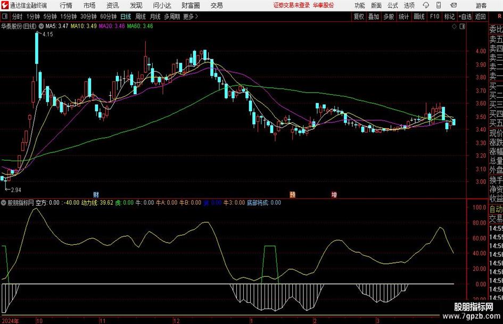Click the 标记 mark button

[449, 16]
